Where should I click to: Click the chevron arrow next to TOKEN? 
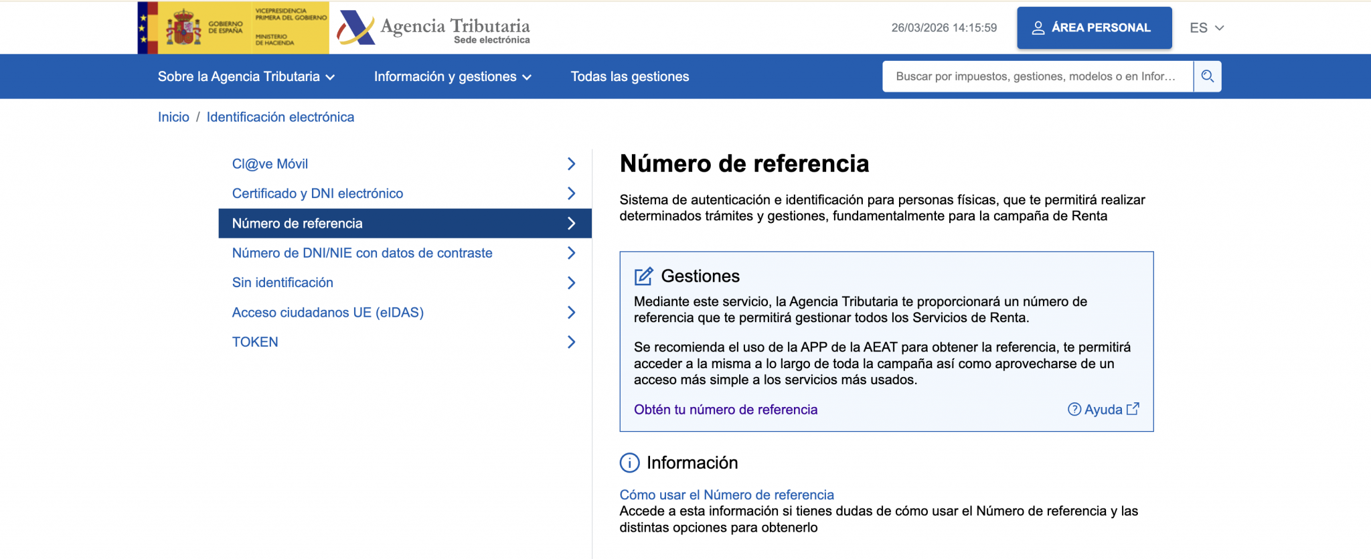click(571, 342)
